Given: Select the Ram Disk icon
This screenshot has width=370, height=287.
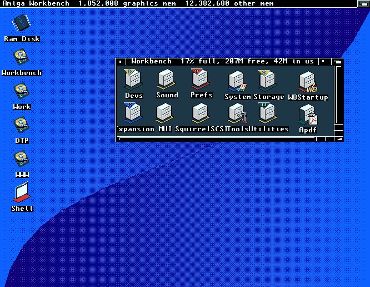Looking at the screenshot, I should point(22,23).
